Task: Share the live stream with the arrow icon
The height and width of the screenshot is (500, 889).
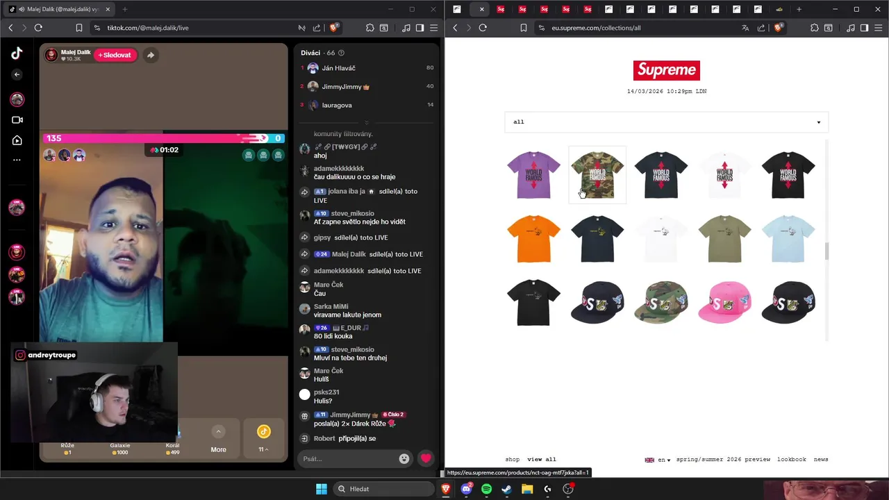Action: coord(150,55)
